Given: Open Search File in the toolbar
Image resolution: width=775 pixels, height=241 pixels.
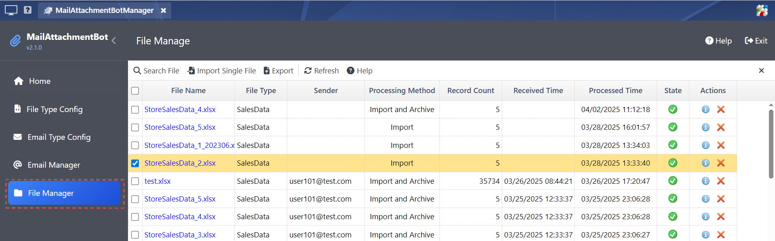Looking at the screenshot, I should [x=156, y=71].
